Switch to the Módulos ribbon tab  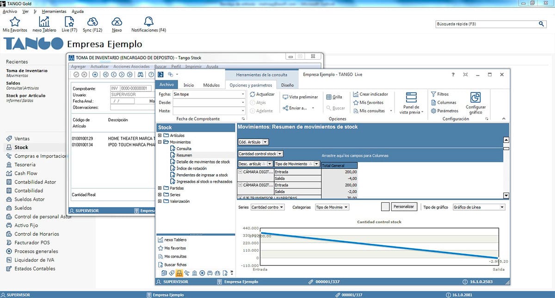point(211,85)
